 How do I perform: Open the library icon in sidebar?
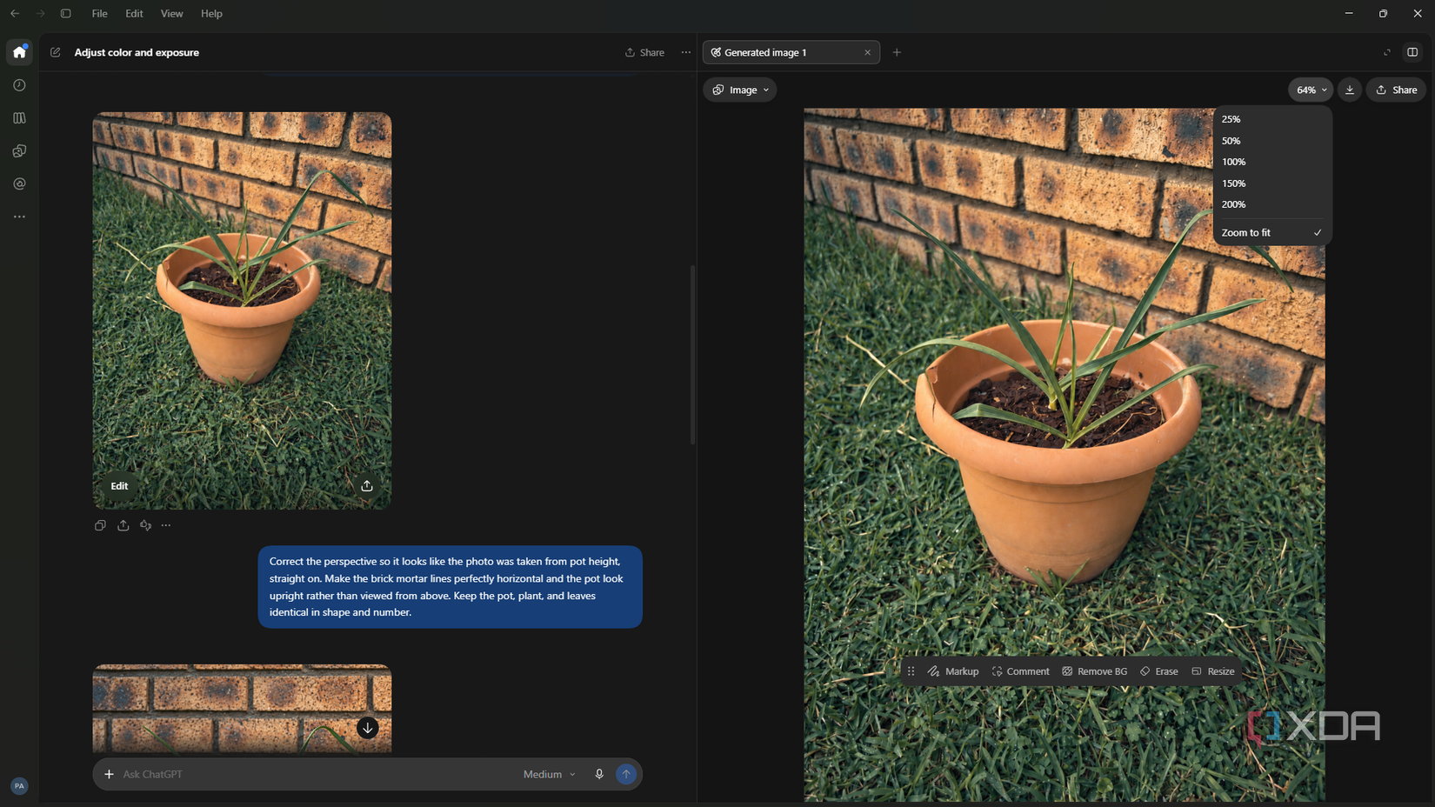coord(19,118)
